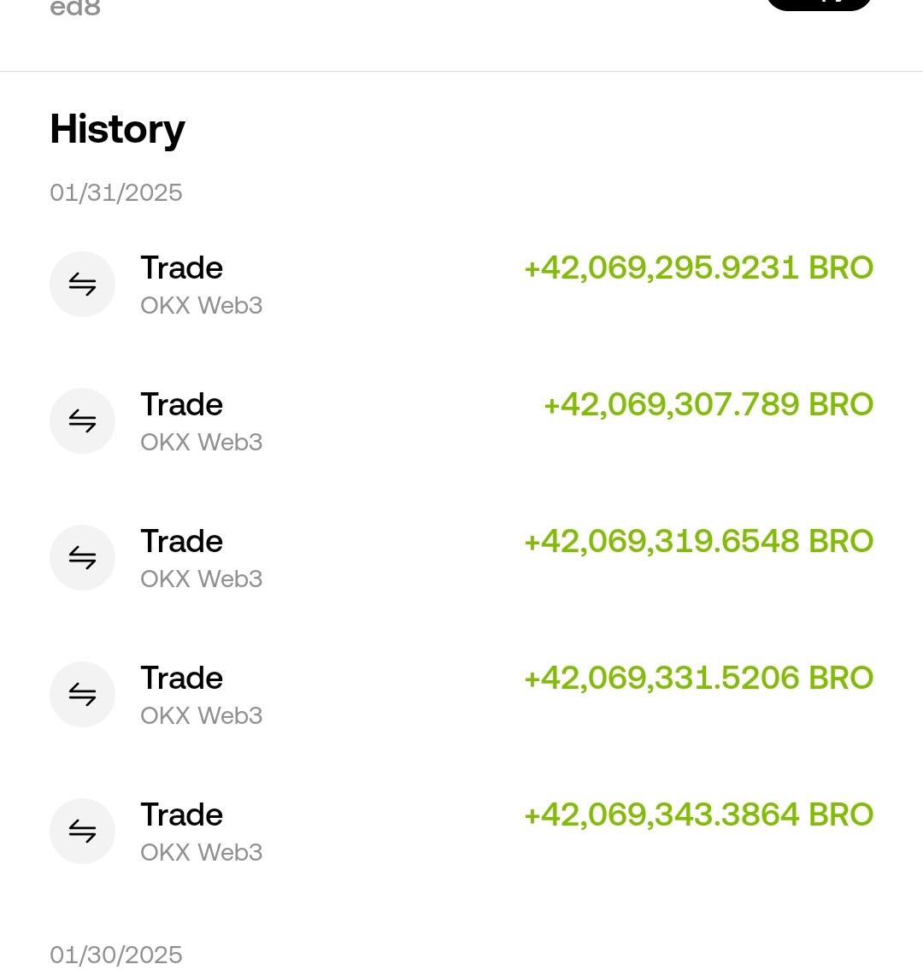View details for +42,069,331.5206 BRO amount
923x970 pixels.
(698, 678)
